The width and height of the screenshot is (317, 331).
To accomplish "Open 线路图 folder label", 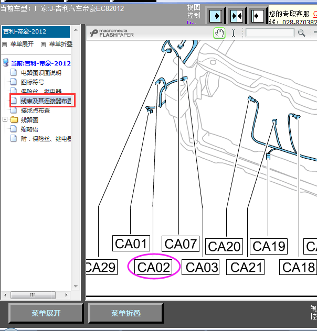I will click(29, 120).
